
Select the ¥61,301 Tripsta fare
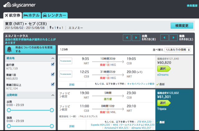(164, 103)
